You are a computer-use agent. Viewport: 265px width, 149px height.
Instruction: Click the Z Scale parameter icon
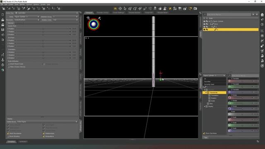pyautogui.click(x=229, y=131)
